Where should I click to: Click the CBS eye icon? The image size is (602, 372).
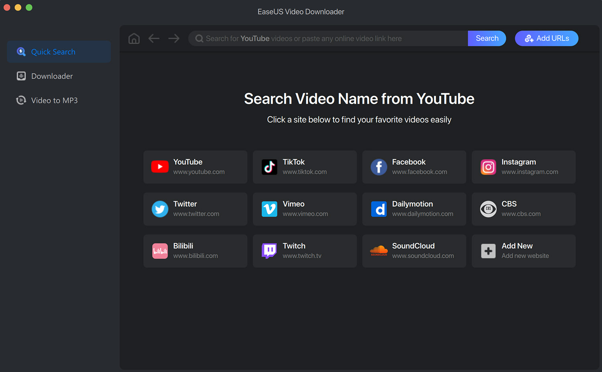(488, 209)
